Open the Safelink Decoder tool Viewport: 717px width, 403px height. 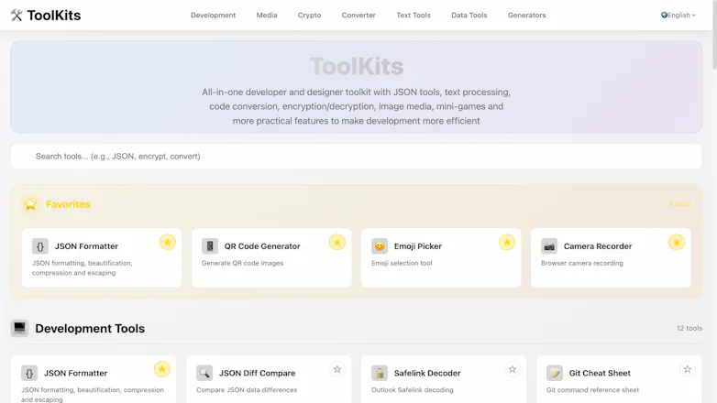(x=427, y=373)
